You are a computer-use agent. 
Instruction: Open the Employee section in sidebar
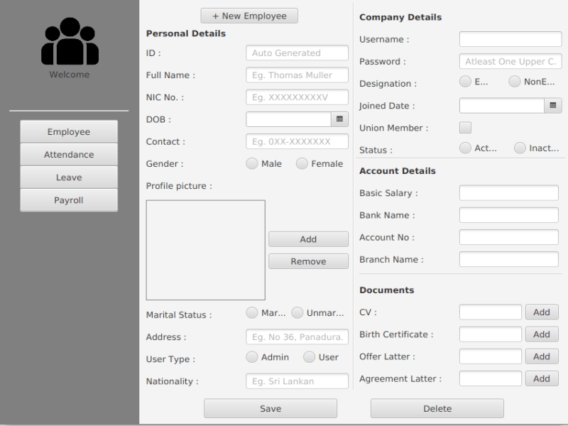coord(69,132)
